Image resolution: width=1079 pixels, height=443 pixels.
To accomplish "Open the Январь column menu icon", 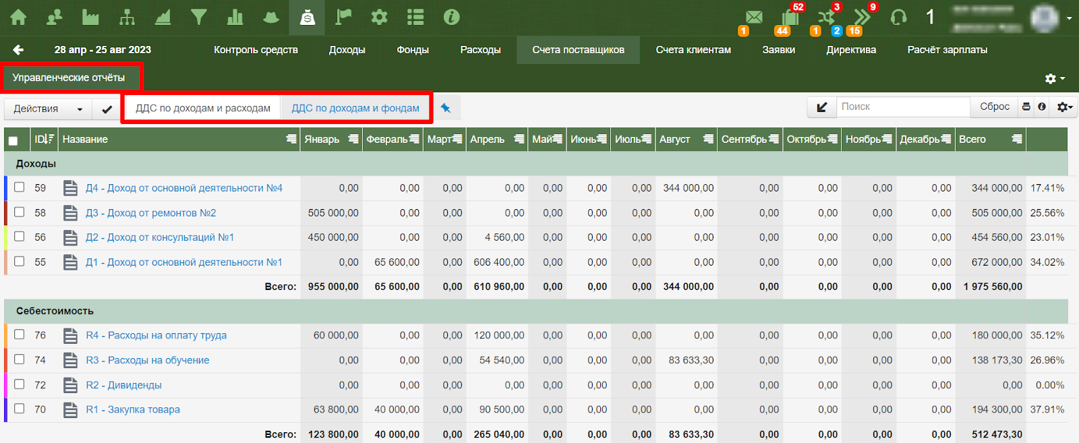I will [x=353, y=139].
